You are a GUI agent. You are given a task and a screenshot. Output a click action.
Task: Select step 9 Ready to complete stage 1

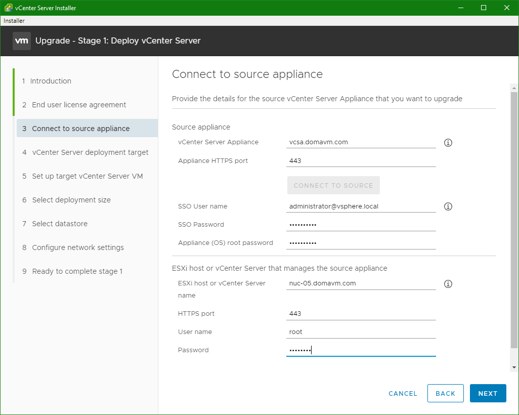(x=72, y=271)
